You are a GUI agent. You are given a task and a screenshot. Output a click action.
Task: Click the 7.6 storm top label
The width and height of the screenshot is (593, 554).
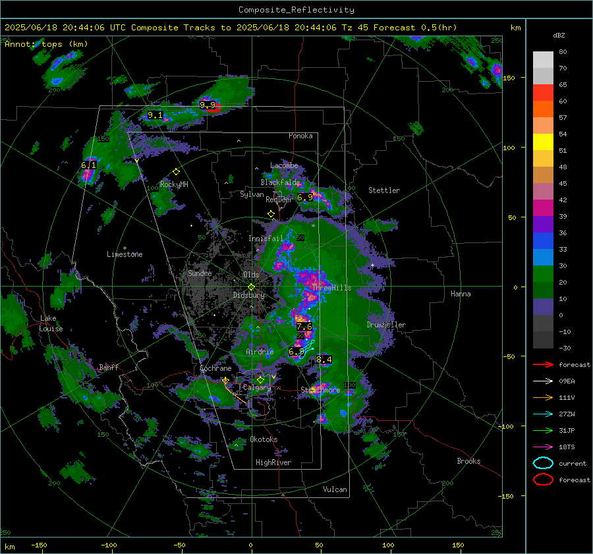pos(304,326)
